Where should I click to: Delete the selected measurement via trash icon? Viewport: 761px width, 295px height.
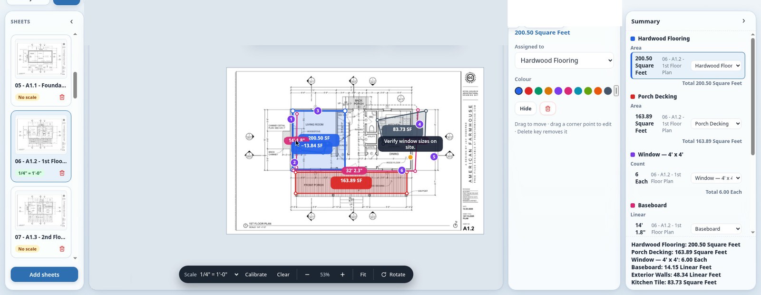pos(548,108)
